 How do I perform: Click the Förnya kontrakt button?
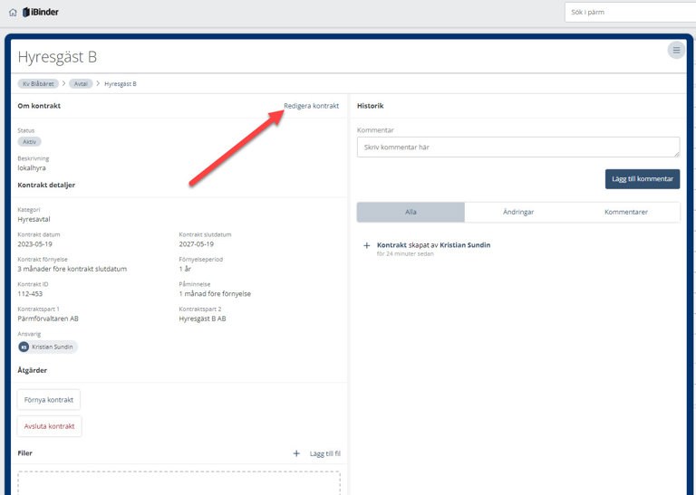pos(49,400)
